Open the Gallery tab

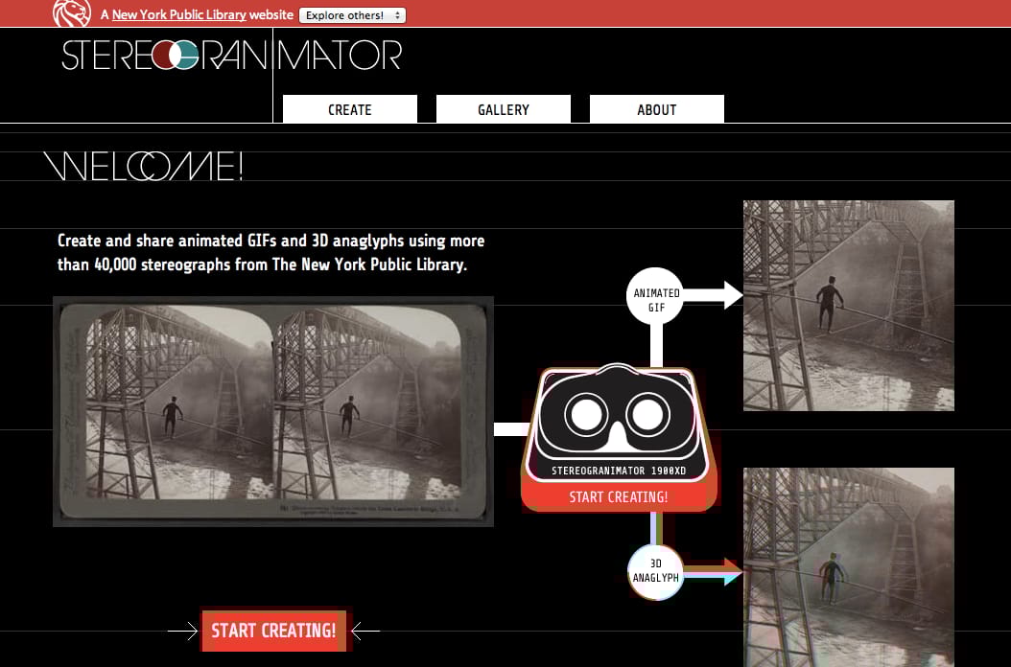tap(504, 109)
